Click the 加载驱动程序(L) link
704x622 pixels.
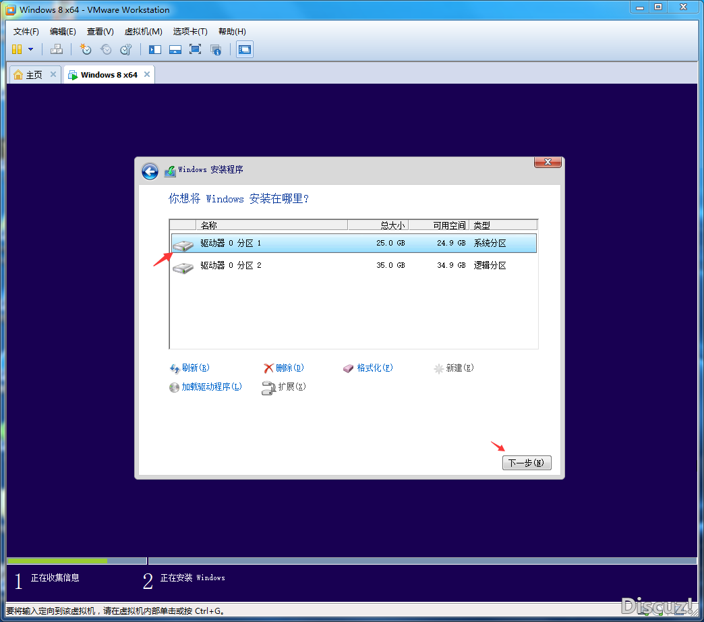[212, 387]
